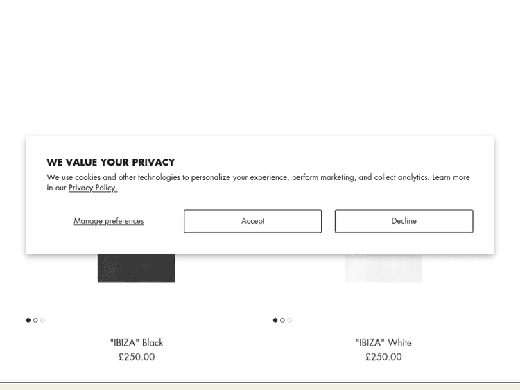Viewport: 520px width, 390px height.
Task: Click the white IBIZA product image
Action: click(x=383, y=268)
